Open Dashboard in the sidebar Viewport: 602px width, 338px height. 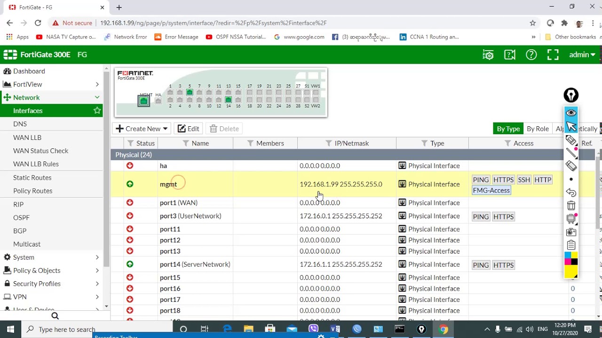29,71
